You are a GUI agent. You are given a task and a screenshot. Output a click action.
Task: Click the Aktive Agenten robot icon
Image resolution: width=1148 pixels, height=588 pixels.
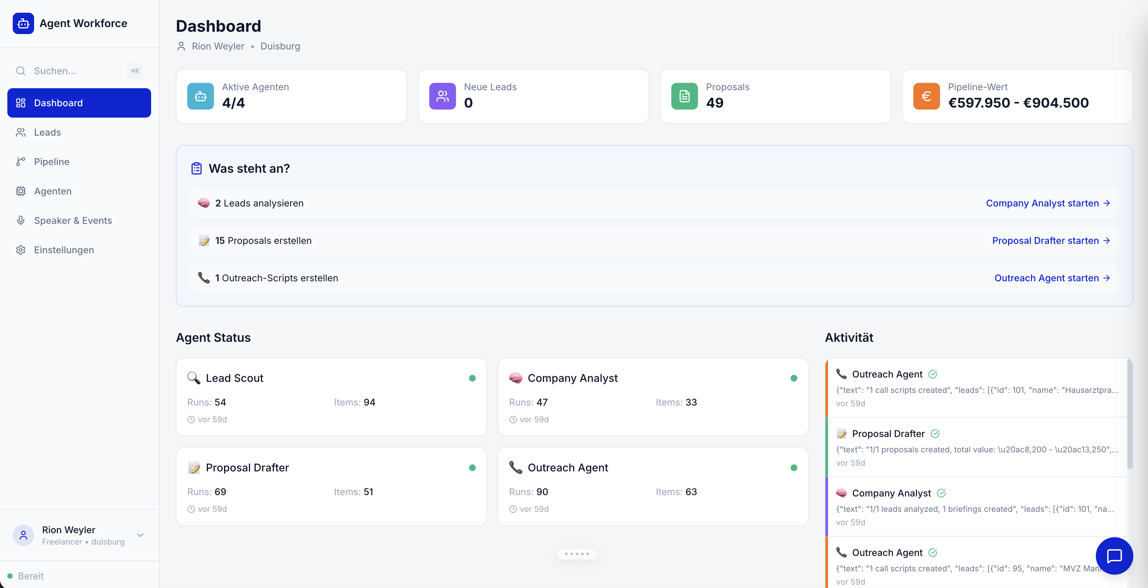pyautogui.click(x=201, y=96)
